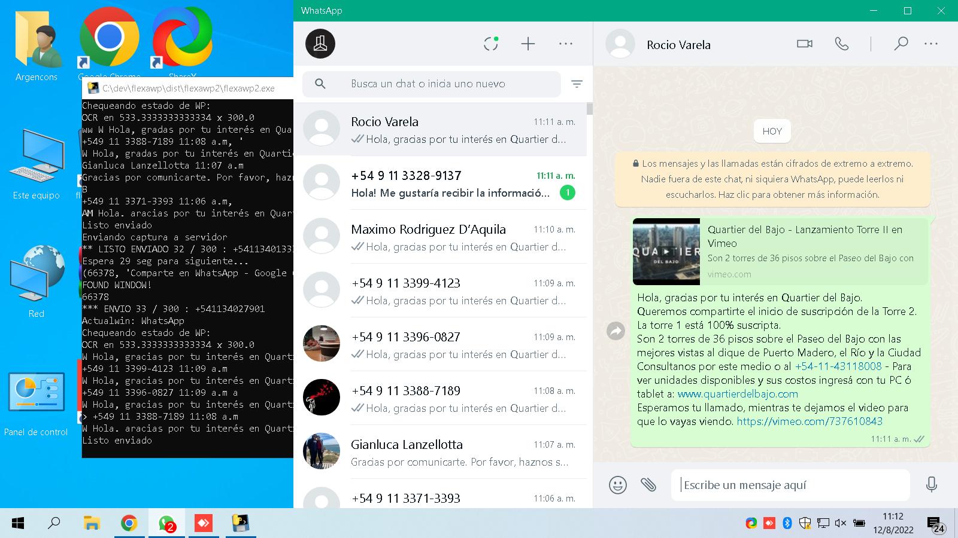Viewport: 958px width, 538px height.
Task: Start a new chat with plus icon
Action: 528,44
